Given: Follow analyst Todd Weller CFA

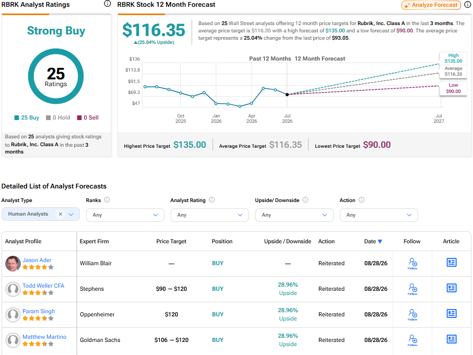Looking at the screenshot, I should (412, 289).
